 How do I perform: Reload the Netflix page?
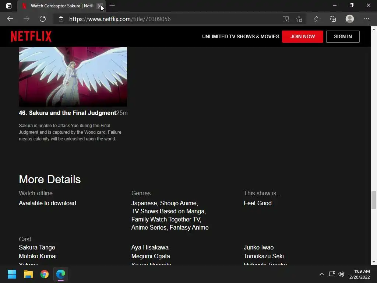pos(43,19)
